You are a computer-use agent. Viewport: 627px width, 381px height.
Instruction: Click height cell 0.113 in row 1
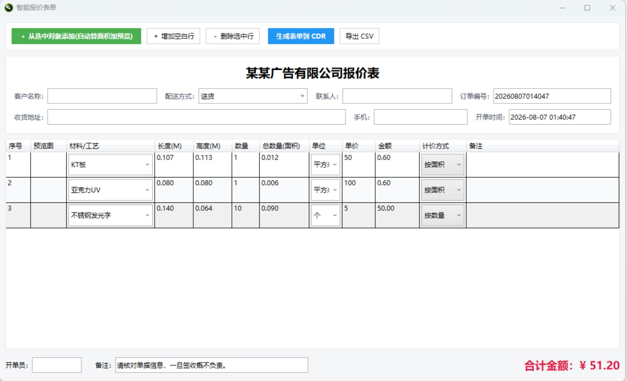(213, 165)
